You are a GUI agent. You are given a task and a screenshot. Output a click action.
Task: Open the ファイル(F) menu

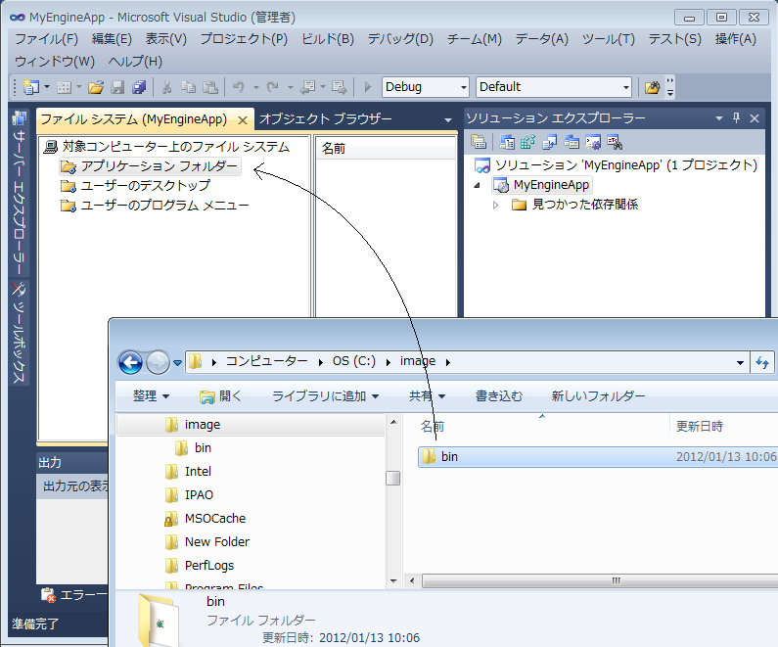(x=47, y=39)
